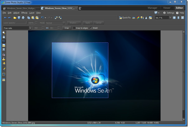Click the undo arrow icon
188x127 pixels.
pyautogui.click(x=42, y=18)
